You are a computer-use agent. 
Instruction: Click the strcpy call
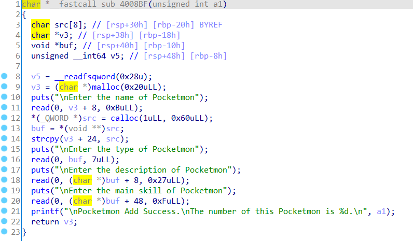pos(45,139)
